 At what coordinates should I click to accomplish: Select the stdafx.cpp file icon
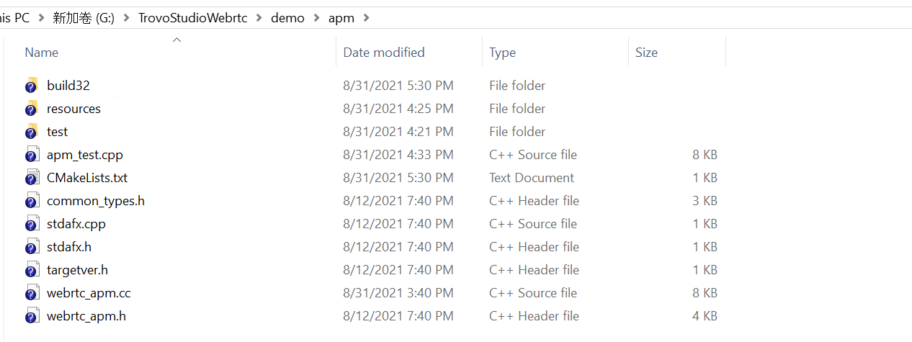[x=31, y=224]
